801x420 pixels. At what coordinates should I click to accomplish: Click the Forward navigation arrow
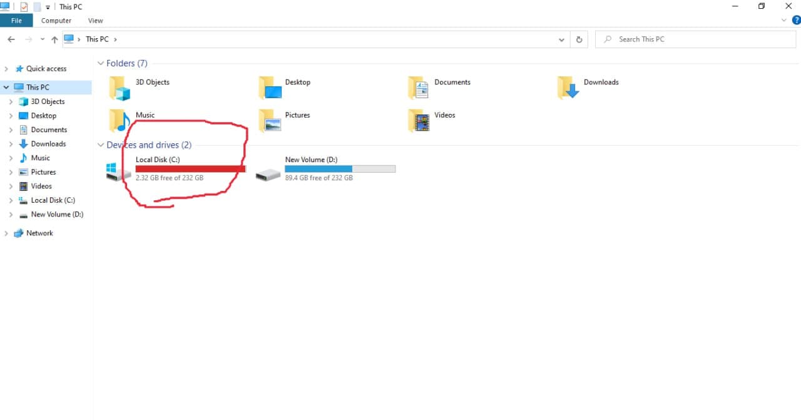28,39
